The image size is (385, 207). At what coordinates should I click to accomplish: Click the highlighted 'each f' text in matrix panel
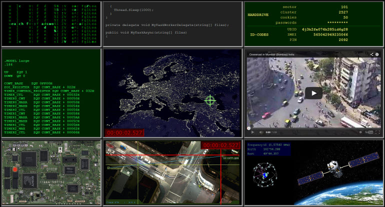tap(19, 24)
